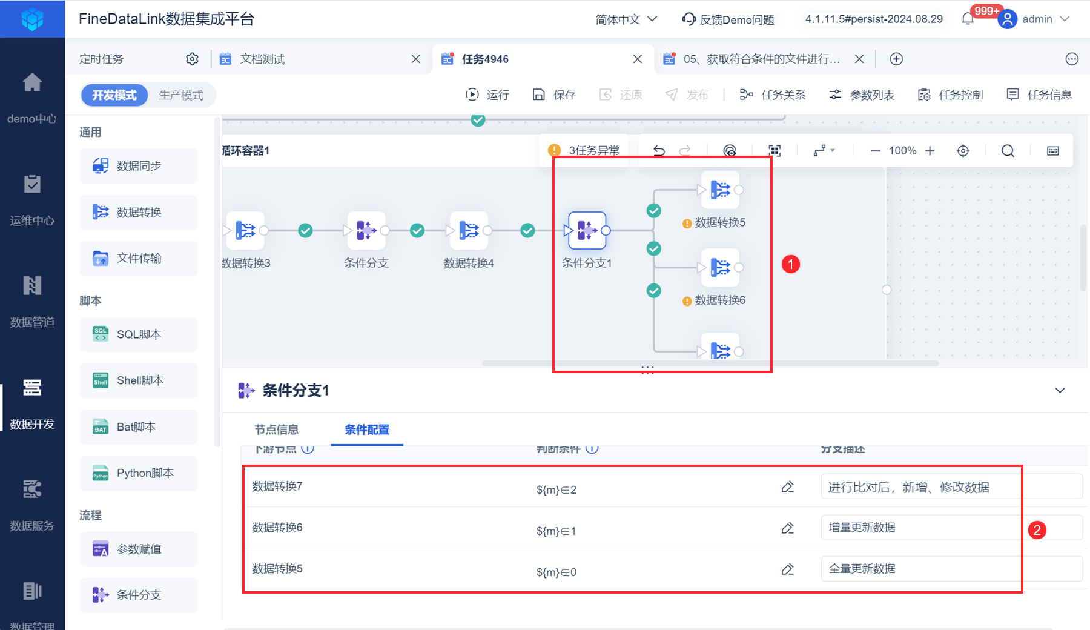Go to 运维中心 in sidebar
1090x630 pixels.
point(32,200)
